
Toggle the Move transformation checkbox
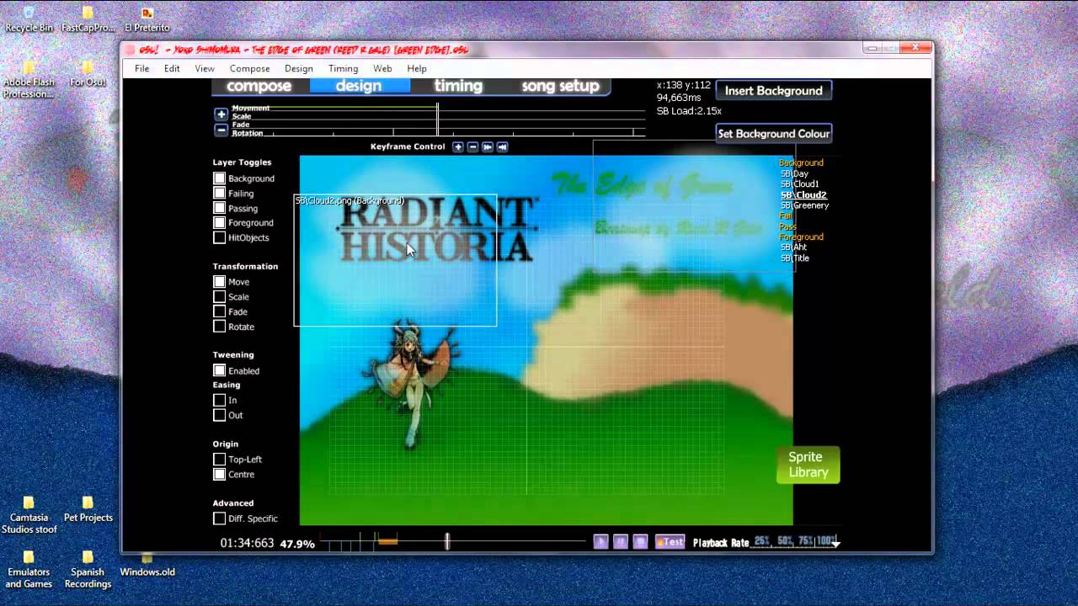click(220, 282)
